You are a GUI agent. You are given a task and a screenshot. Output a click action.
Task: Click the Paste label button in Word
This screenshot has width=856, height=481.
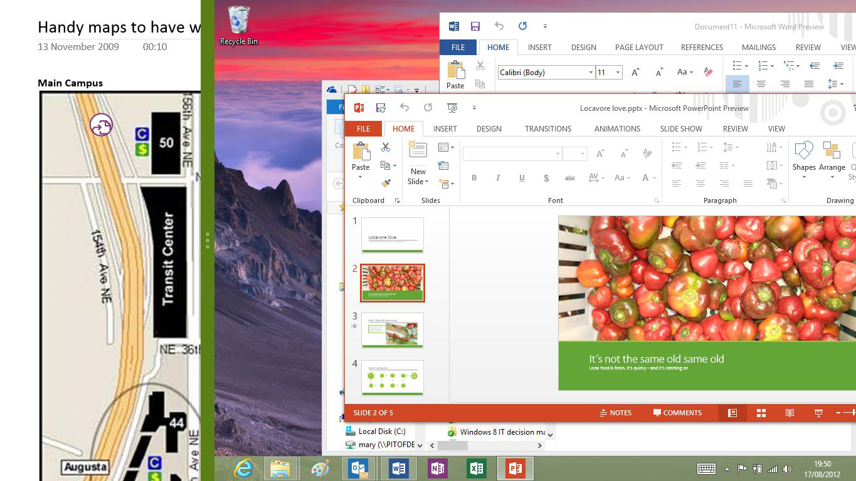coord(455,86)
